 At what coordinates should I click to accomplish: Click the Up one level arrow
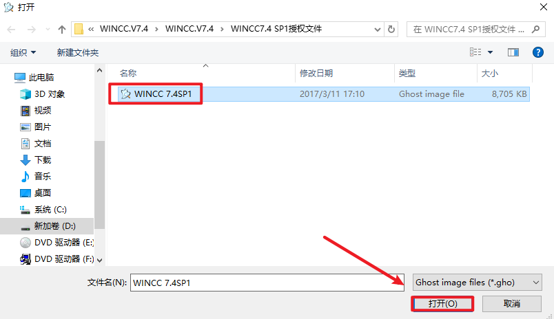click(x=62, y=30)
